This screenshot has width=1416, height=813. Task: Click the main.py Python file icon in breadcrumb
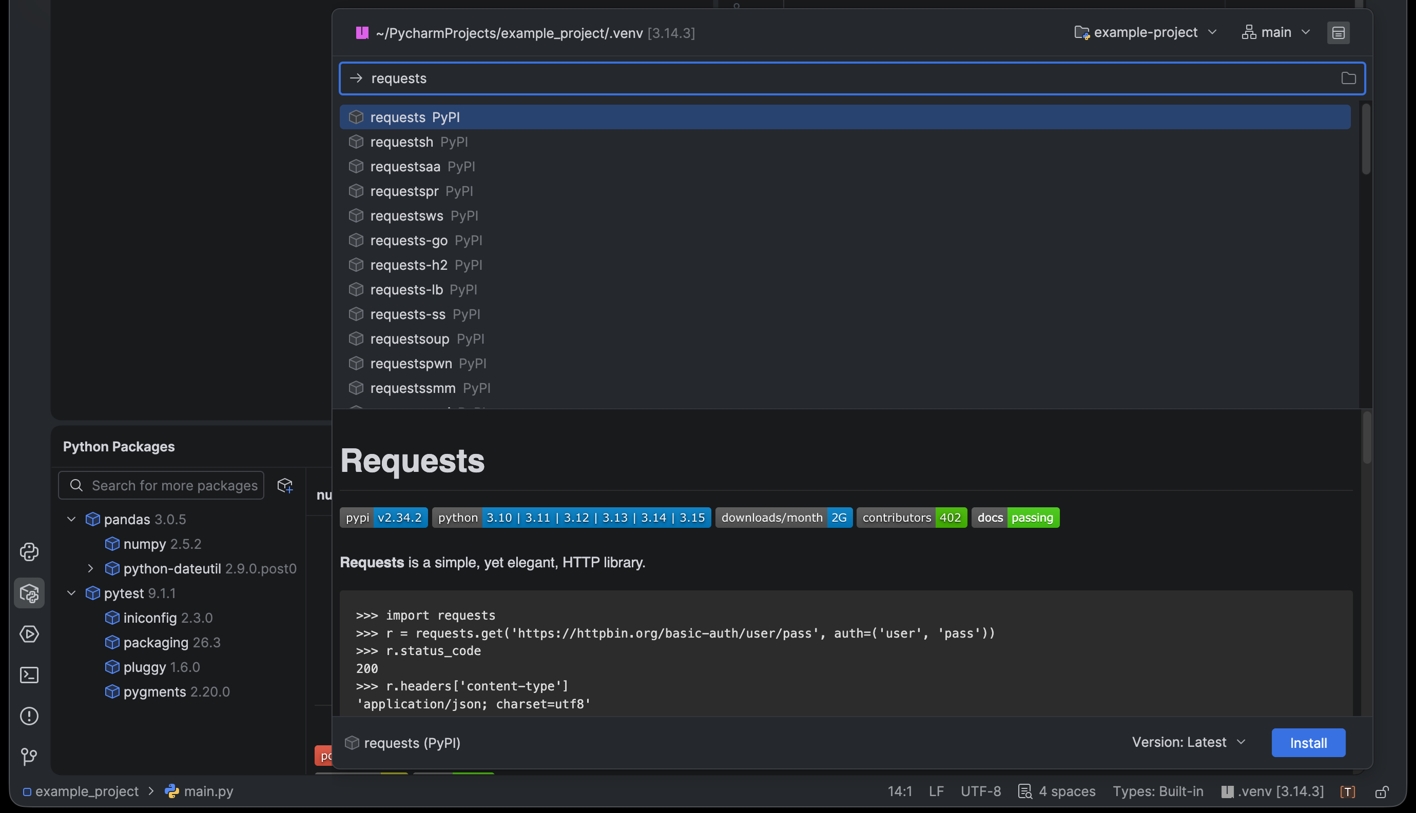click(172, 790)
